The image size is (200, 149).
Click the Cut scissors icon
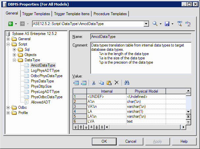click(94, 83)
